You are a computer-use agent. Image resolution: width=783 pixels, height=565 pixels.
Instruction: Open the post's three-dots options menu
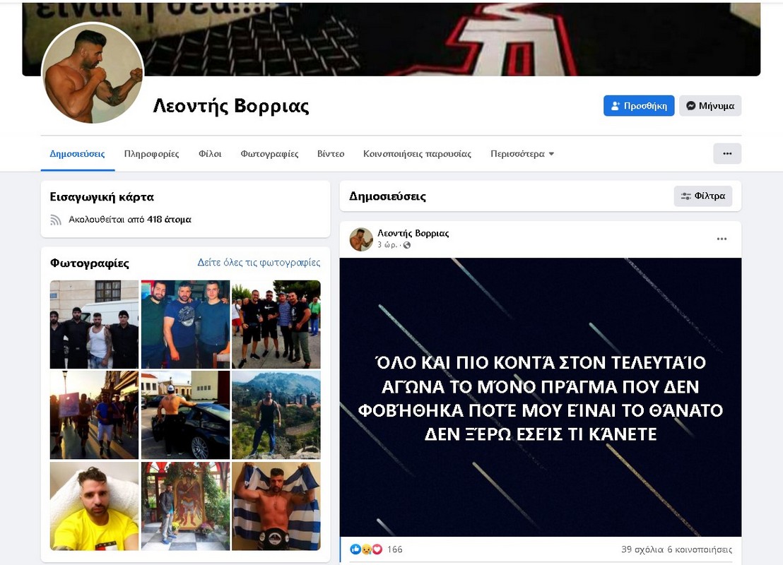pyautogui.click(x=722, y=239)
